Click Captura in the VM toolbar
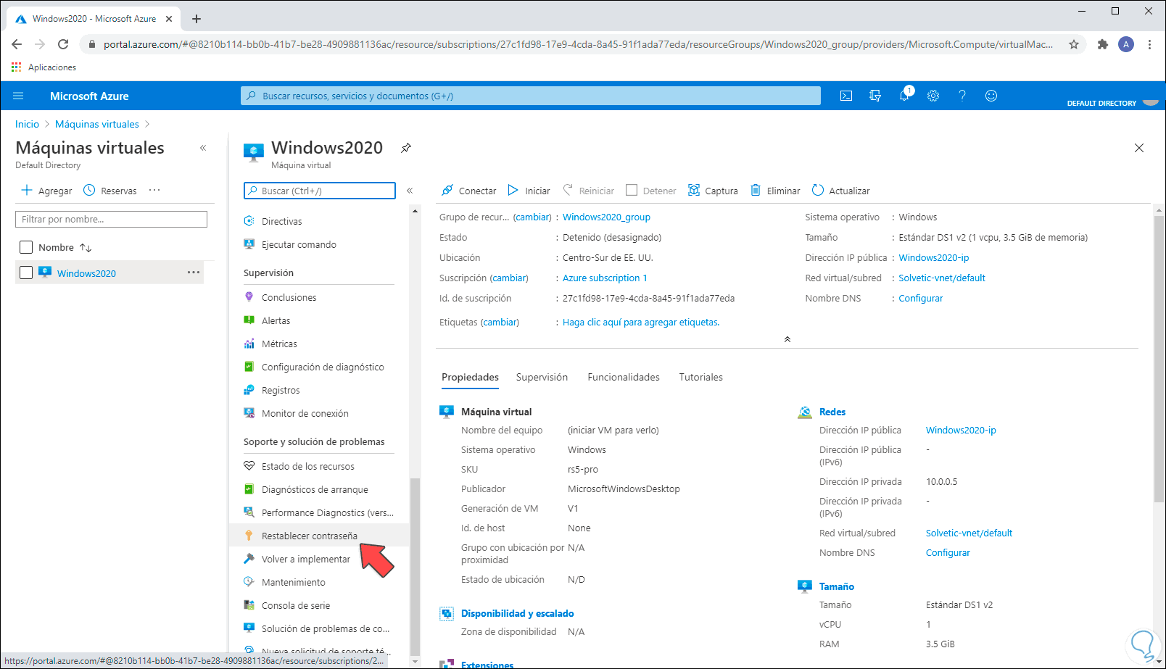Viewport: 1166px width, 669px height. pyautogui.click(x=713, y=191)
